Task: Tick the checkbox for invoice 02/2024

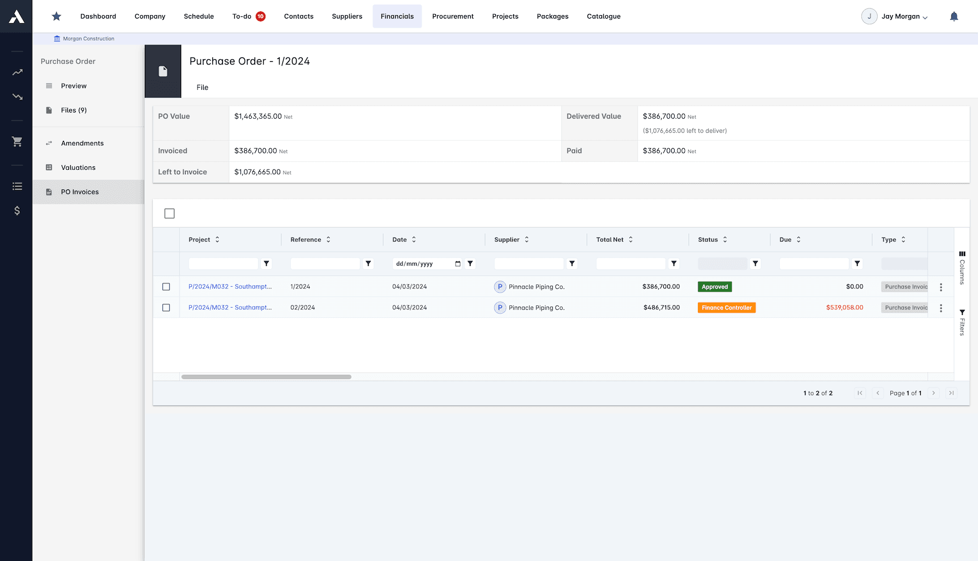Action: click(166, 308)
